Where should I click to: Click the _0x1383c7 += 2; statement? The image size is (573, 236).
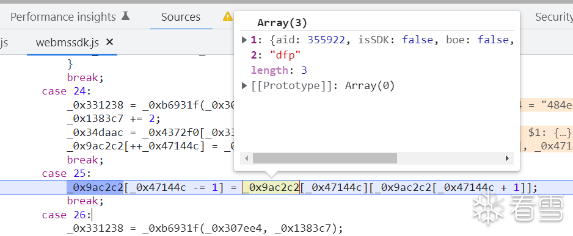point(114,119)
